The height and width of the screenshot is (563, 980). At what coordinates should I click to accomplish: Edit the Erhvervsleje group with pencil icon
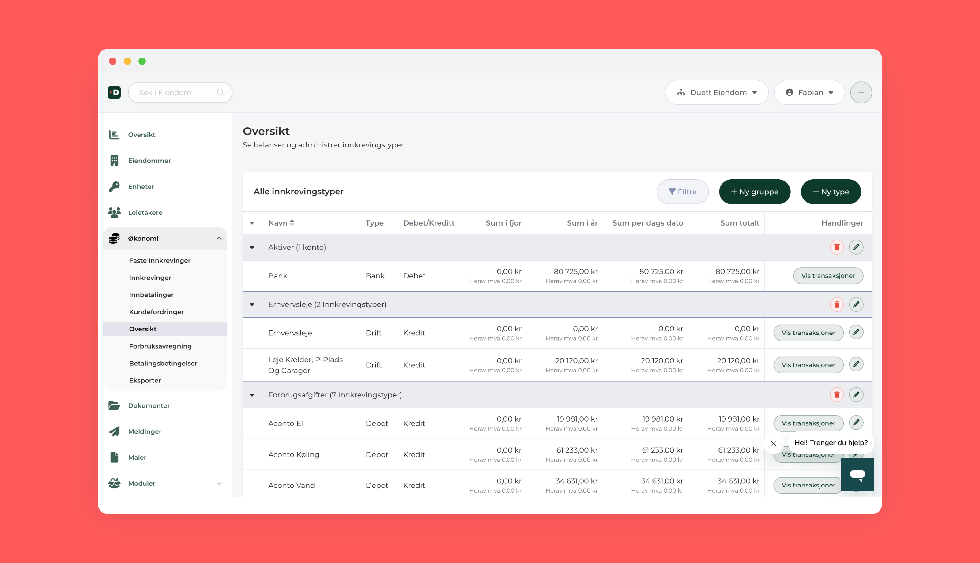click(856, 304)
